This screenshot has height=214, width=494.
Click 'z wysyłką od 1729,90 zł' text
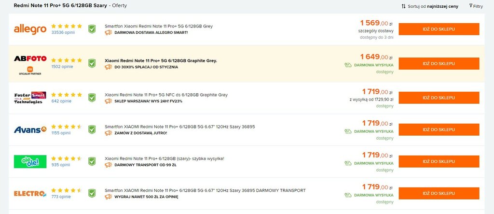point(371,100)
